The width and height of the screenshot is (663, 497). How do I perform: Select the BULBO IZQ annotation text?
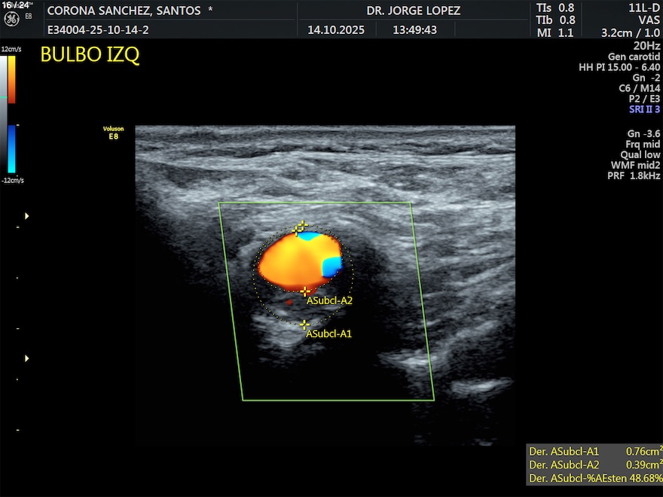point(90,56)
